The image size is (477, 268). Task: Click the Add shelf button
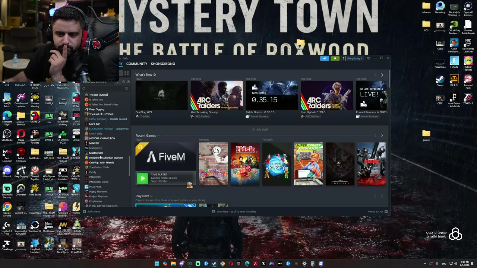click(x=260, y=130)
